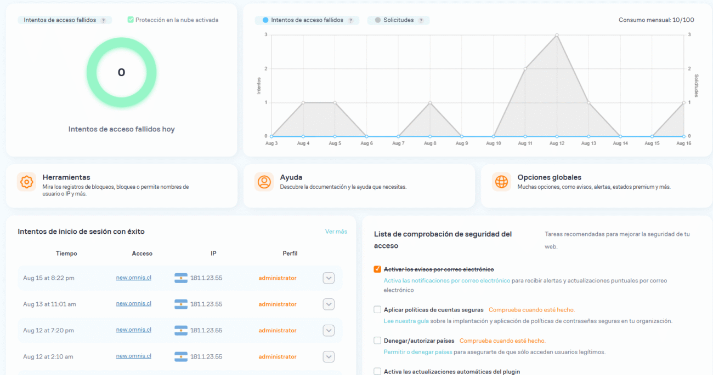Click the gray Solicitudes legend dot

377,20
